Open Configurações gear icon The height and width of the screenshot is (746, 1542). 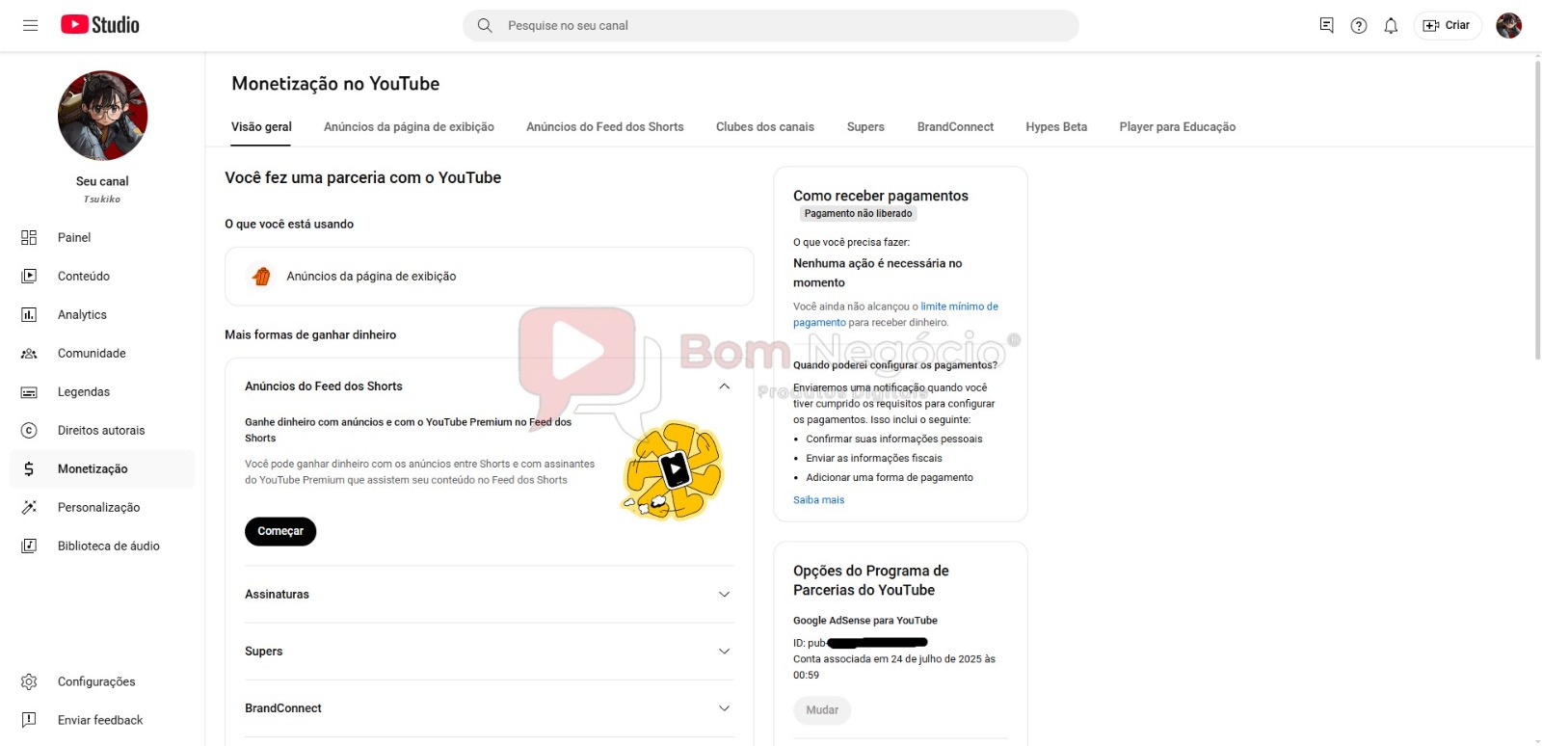pos(29,681)
